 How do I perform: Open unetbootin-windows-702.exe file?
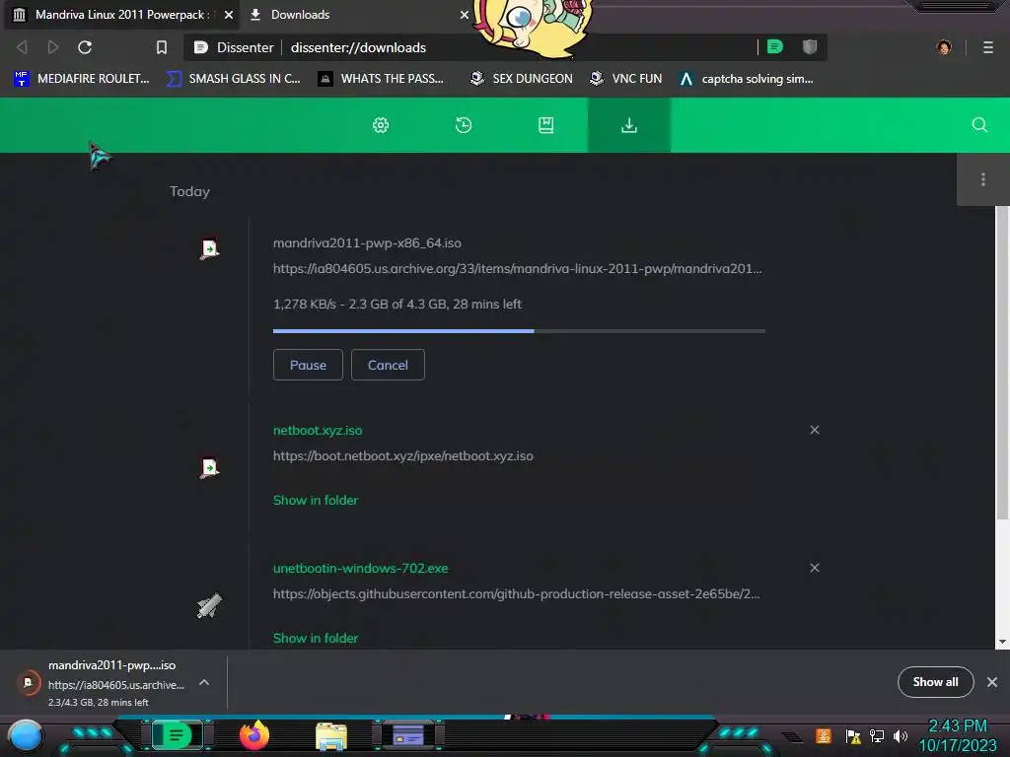click(361, 569)
